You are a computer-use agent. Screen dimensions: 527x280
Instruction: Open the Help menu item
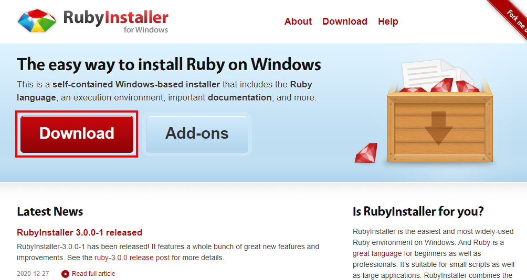(388, 21)
